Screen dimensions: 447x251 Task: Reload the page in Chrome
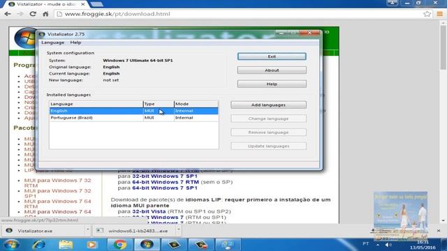click(33, 14)
